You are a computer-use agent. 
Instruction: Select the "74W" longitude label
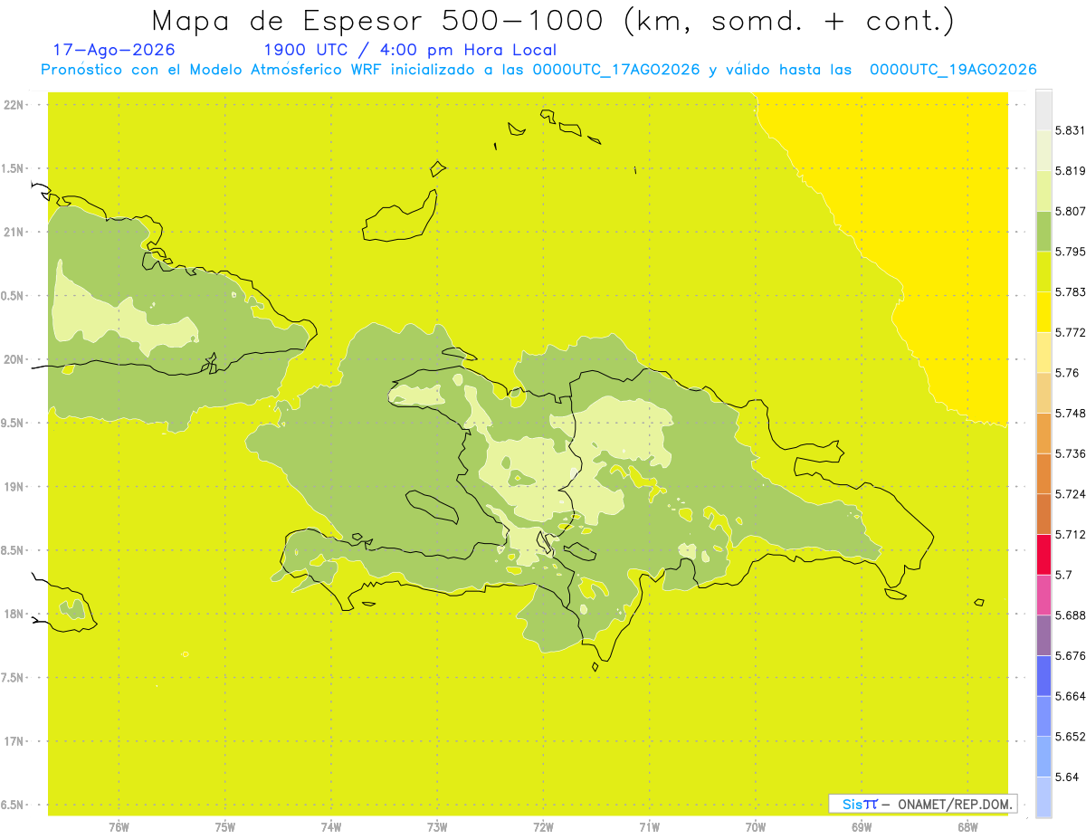point(330,827)
